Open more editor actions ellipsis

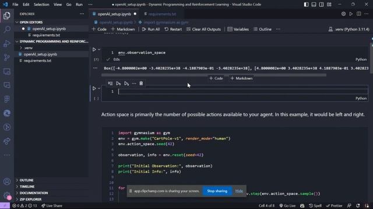pyautogui.click(x=367, y=14)
